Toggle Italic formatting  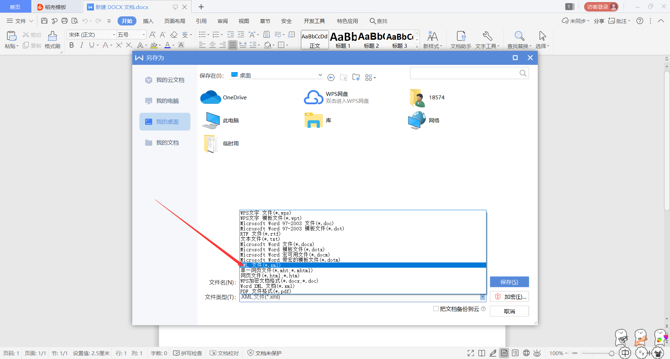[x=82, y=45]
